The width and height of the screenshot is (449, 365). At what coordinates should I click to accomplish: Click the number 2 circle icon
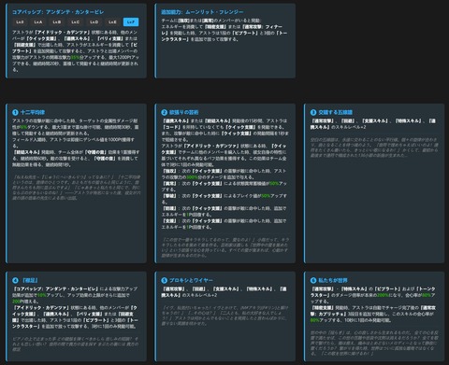tap(165, 112)
